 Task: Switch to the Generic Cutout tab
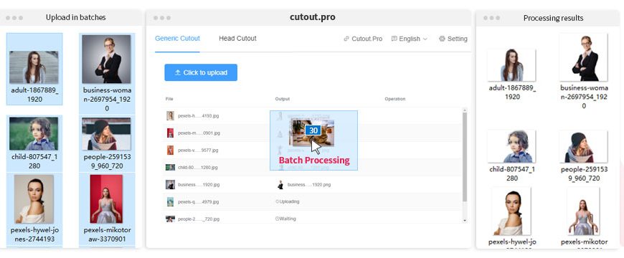click(177, 39)
